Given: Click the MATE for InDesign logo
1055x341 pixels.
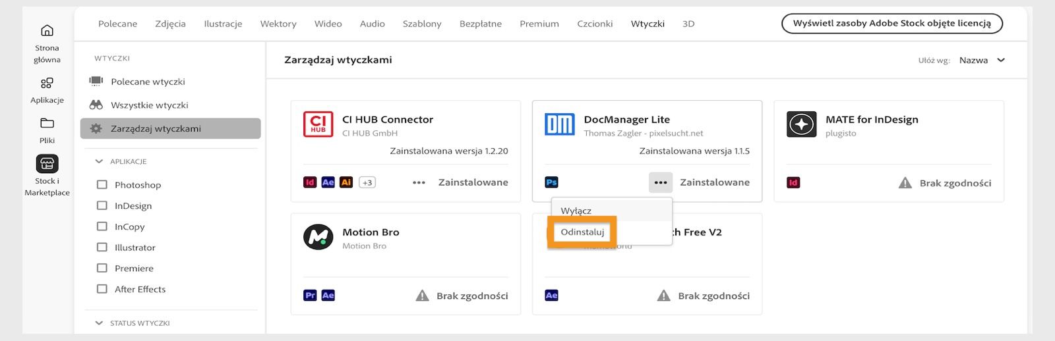Looking at the screenshot, I should [x=801, y=124].
